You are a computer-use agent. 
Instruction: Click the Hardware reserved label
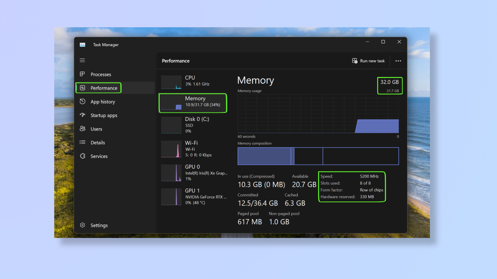pos(338,197)
